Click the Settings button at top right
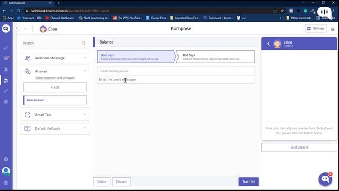339x191 pixels. tap(316, 28)
